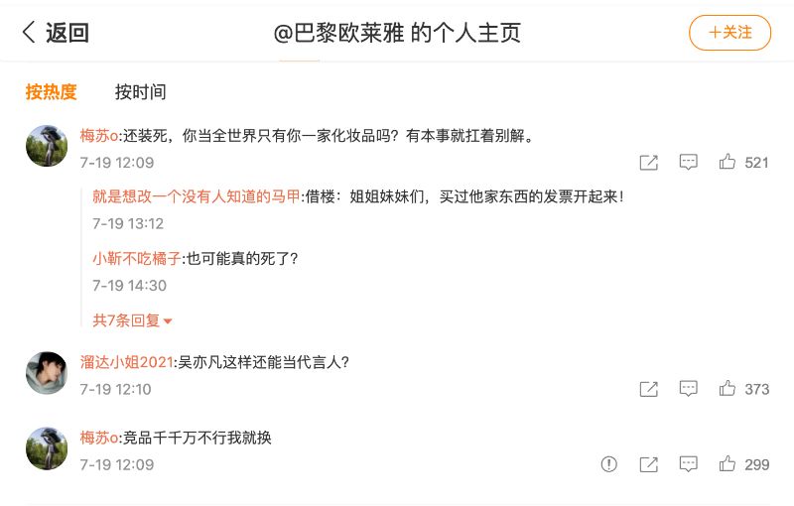
Task: Share the 竞品千千万 comment
Action: pyautogui.click(x=649, y=464)
